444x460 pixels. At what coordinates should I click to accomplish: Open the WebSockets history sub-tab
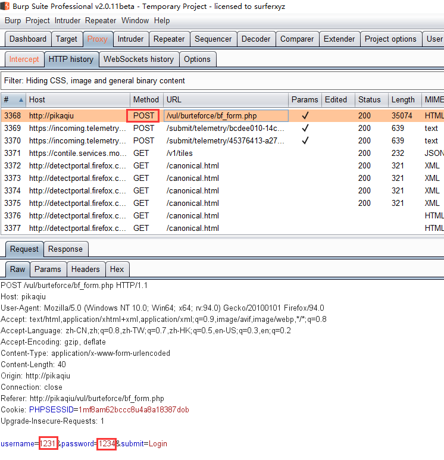coord(139,60)
